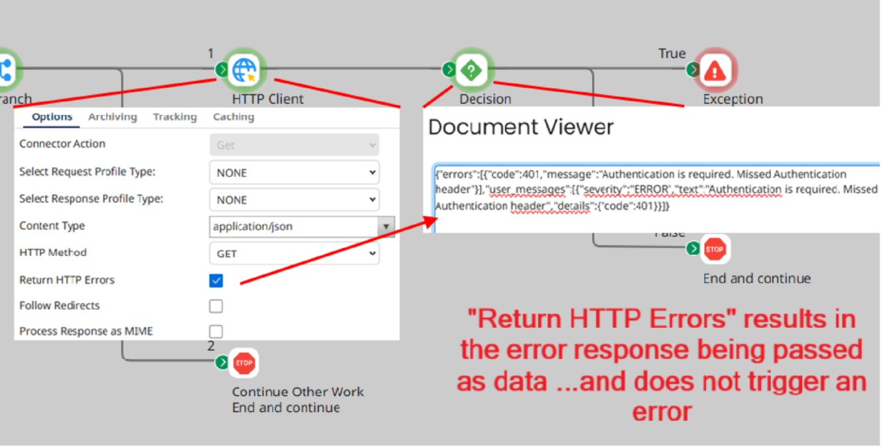Open the Decision shape
882x446 pixels.
point(471,68)
